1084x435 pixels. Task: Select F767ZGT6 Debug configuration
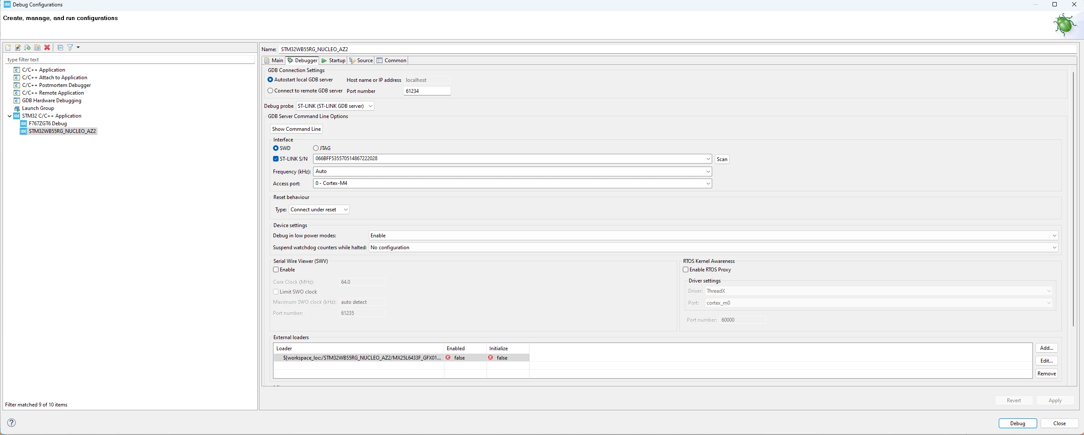tap(48, 124)
